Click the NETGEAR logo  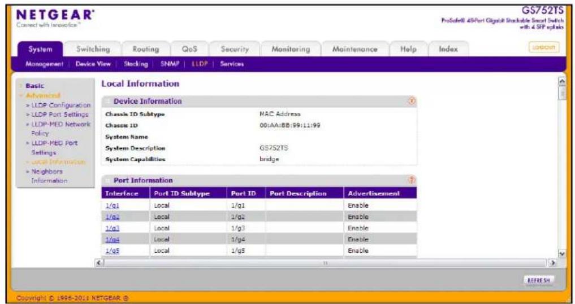pos(55,16)
